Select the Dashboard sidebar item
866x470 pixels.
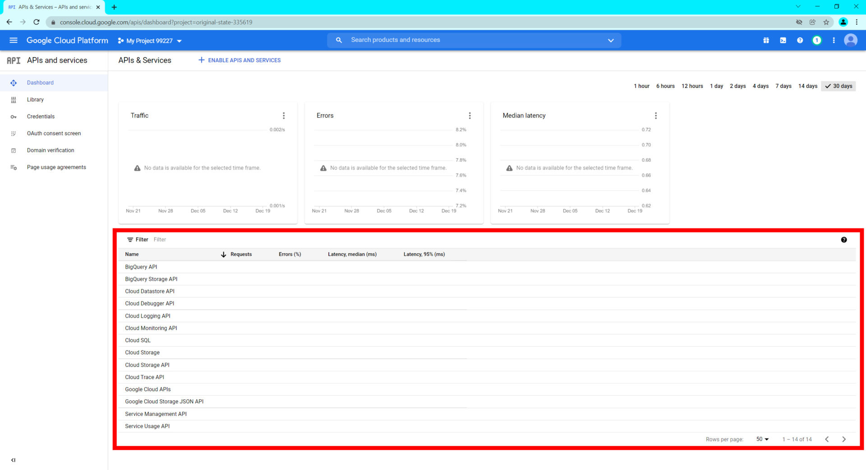[x=54, y=83]
